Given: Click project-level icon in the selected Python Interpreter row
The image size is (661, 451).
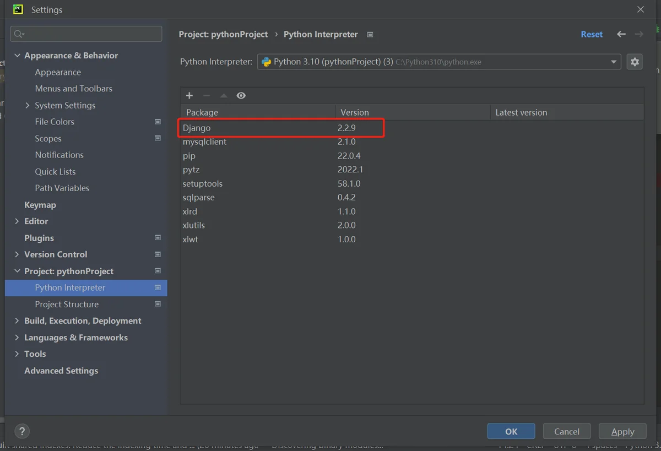Looking at the screenshot, I should click(x=158, y=287).
